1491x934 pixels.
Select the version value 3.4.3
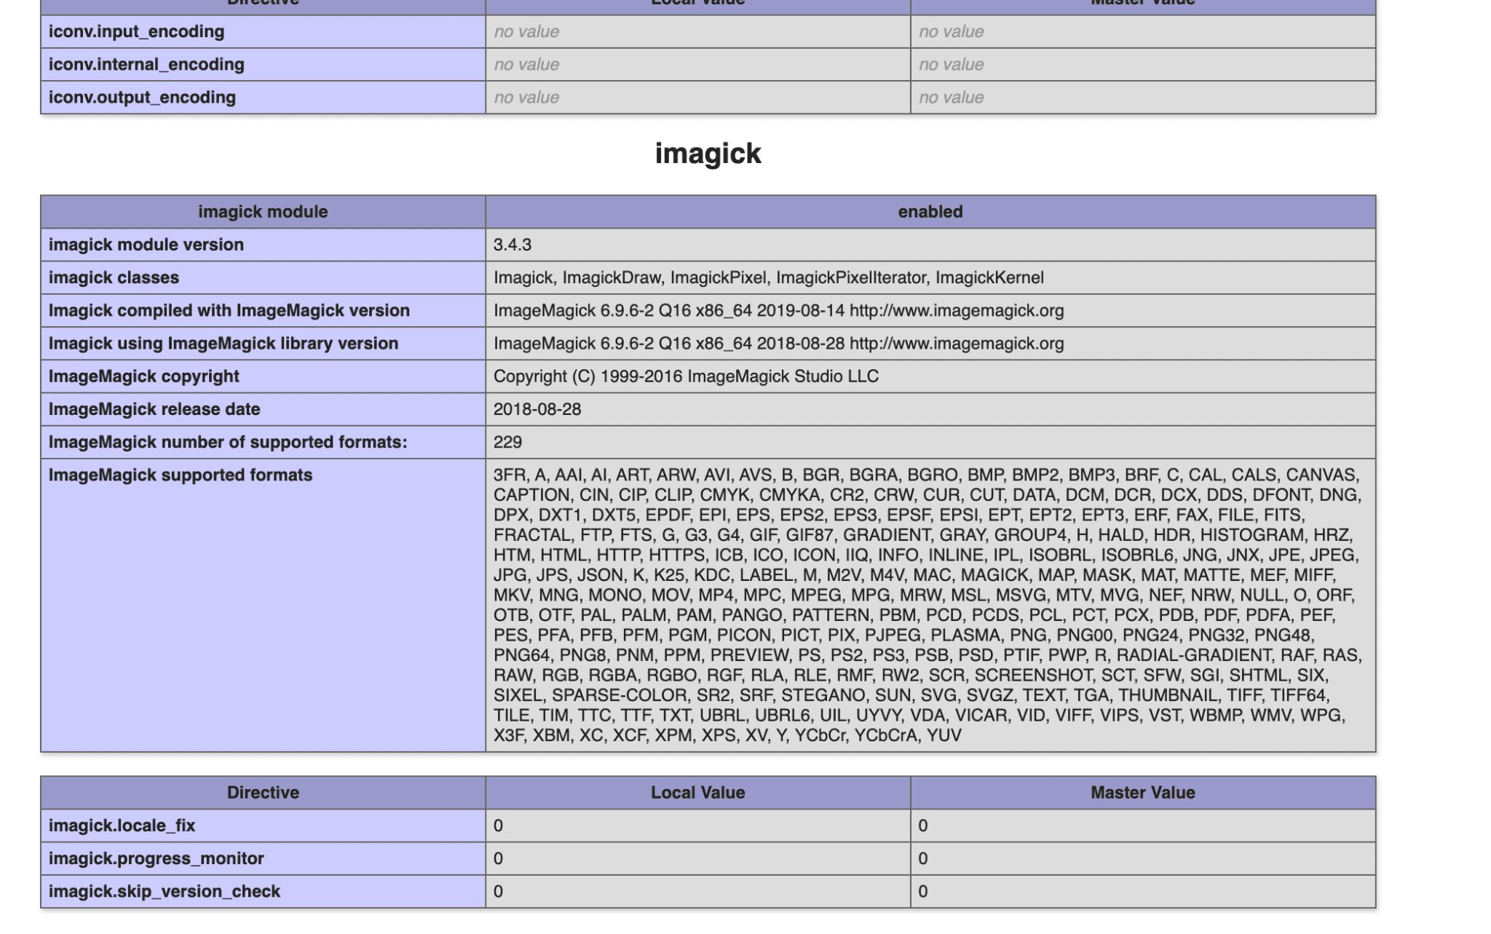(513, 245)
